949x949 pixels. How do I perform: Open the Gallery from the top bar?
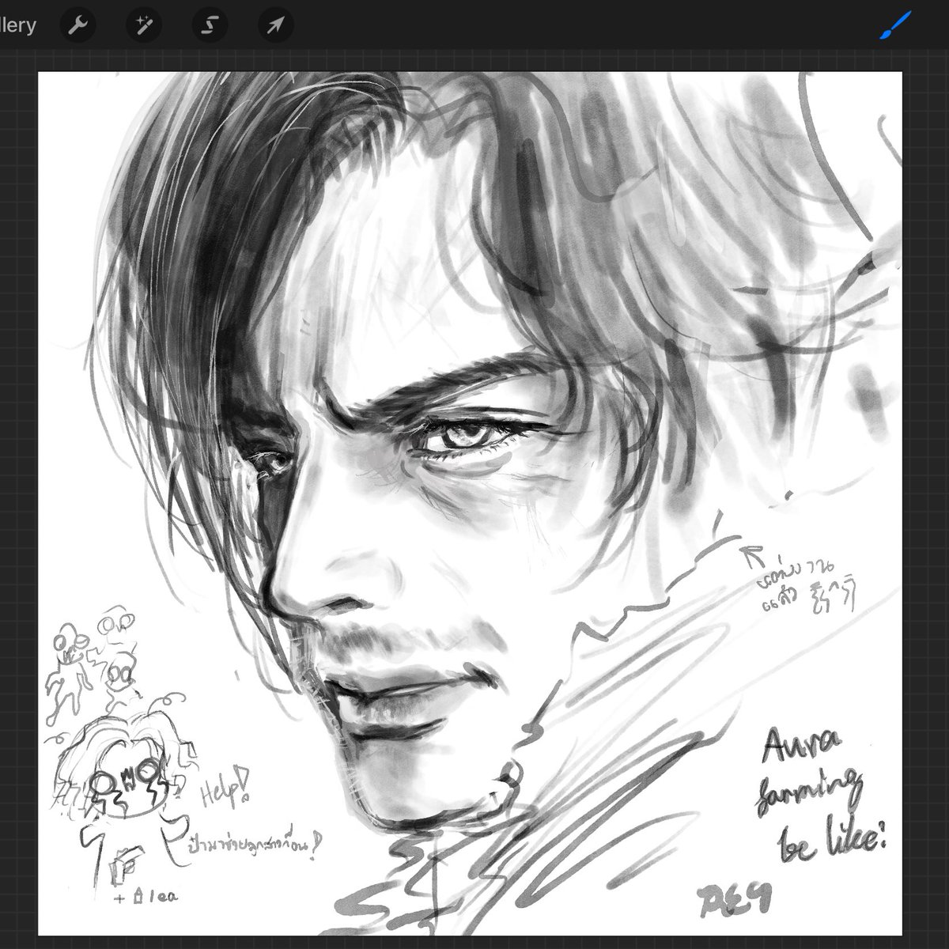coord(17,25)
